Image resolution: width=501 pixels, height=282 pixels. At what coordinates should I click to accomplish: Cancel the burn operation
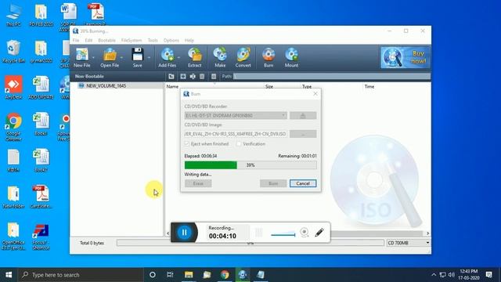[303, 183]
